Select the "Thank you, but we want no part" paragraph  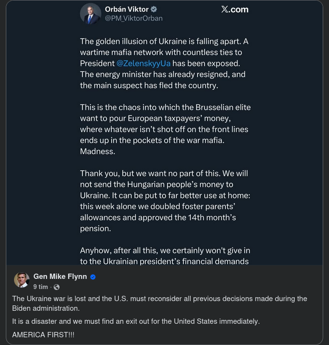click(x=164, y=200)
